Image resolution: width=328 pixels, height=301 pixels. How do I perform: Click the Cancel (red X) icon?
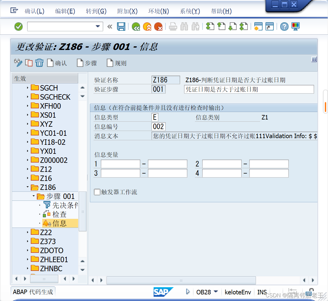coord(158,26)
